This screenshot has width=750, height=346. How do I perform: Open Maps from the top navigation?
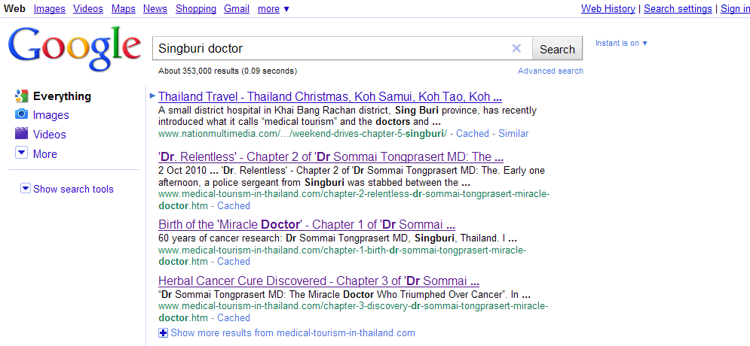pos(124,9)
